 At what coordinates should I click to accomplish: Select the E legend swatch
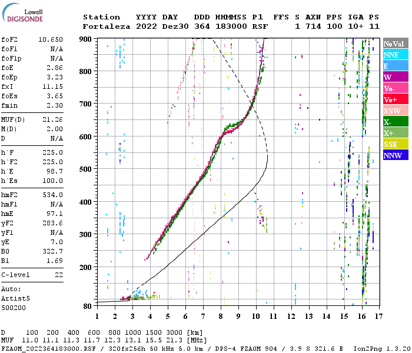396,66
